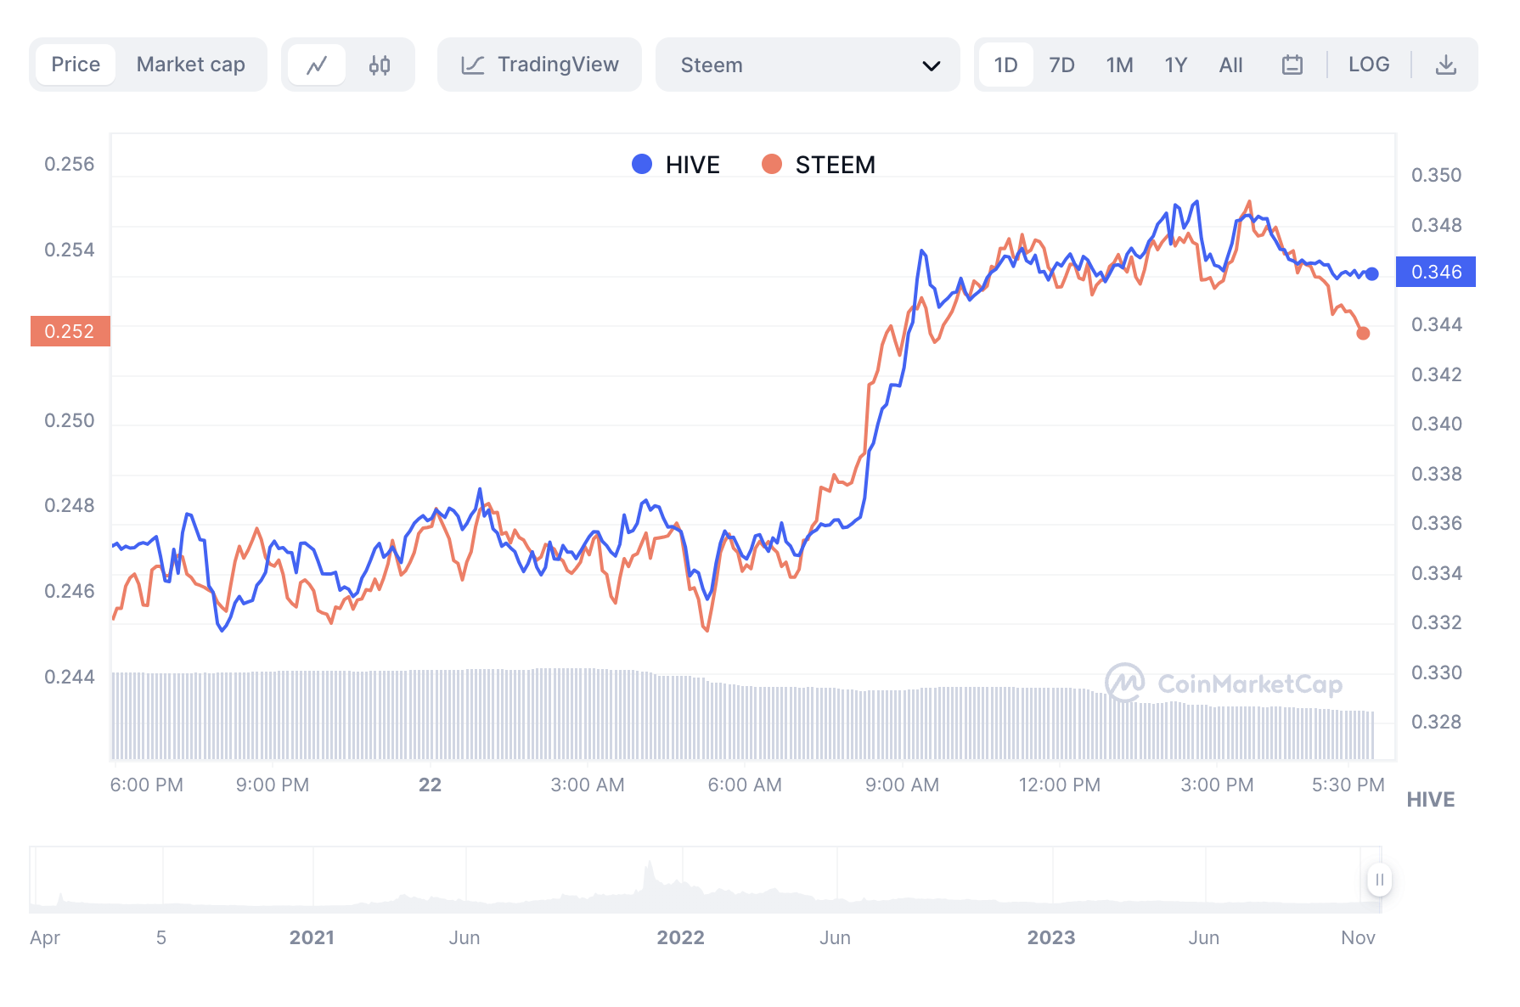This screenshot has height=1007, width=1520.
Task: Click the 2022 label on range navigator
Action: [x=680, y=937]
